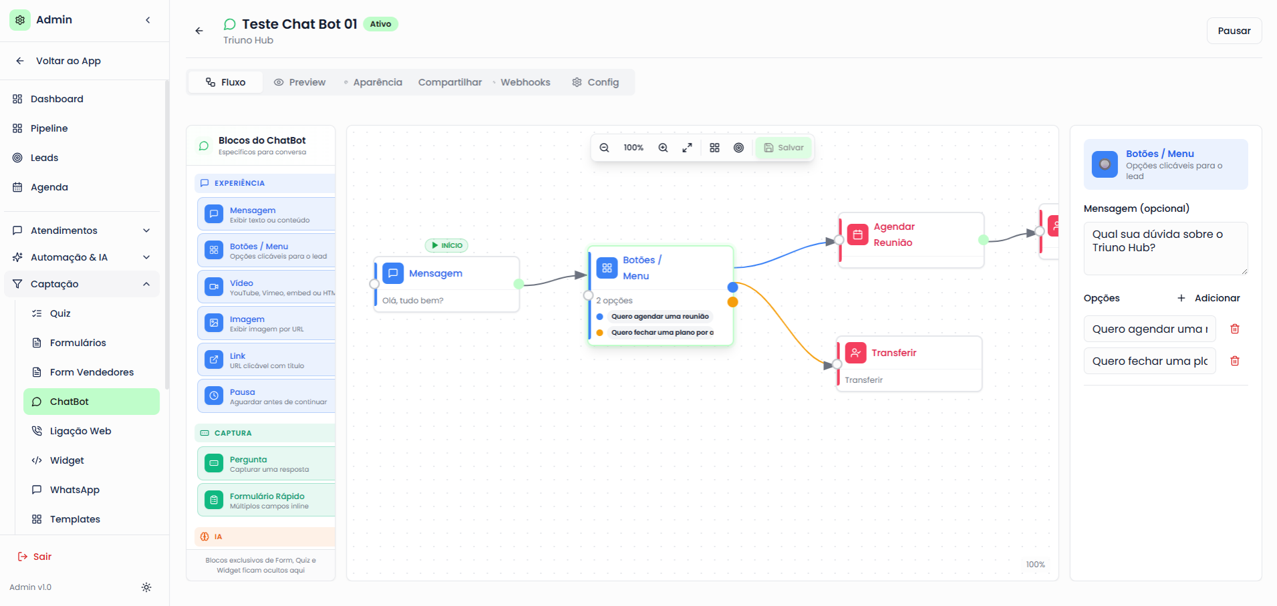Click the blue output handle of Botões node

[733, 287]
